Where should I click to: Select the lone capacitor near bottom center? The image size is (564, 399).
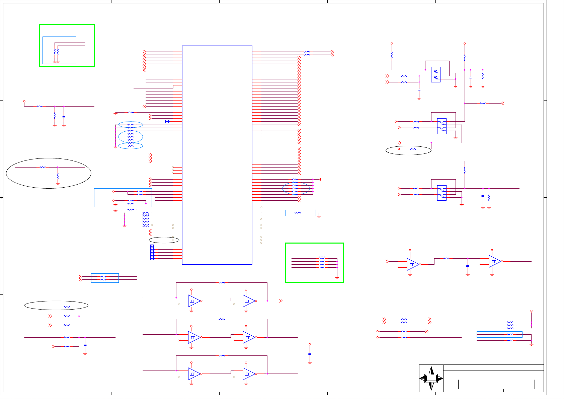coord(310,354)
